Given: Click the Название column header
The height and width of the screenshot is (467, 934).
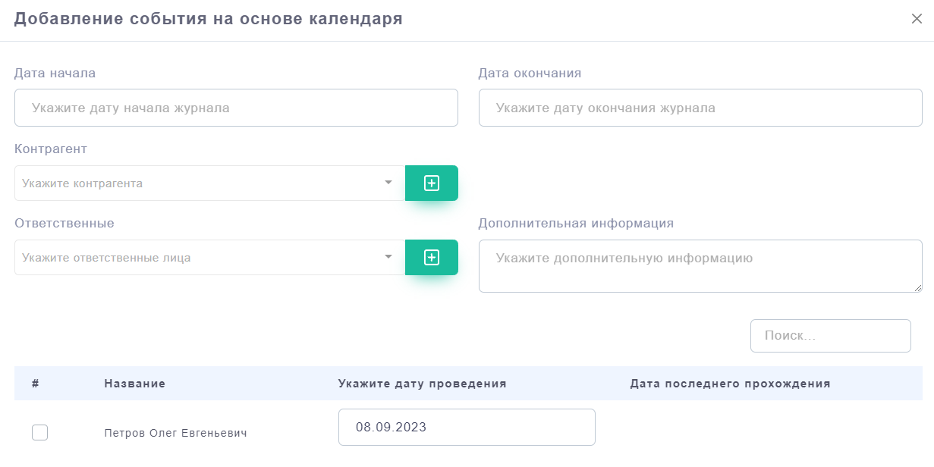Looking at the screenshot, I should point(134,384).
